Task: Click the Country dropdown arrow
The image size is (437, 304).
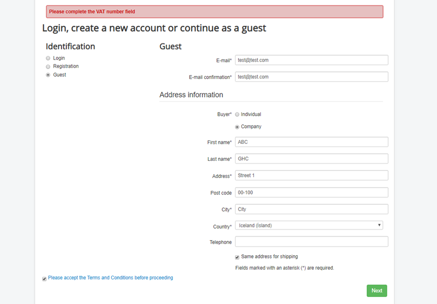Action: [379, 226]
